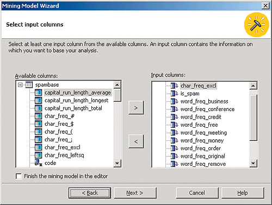Image resolution: width=272 pixels, height=205 pixels.
Task: Click Input columns scrollbar up arrow
Action: click(x=253, y=85)
